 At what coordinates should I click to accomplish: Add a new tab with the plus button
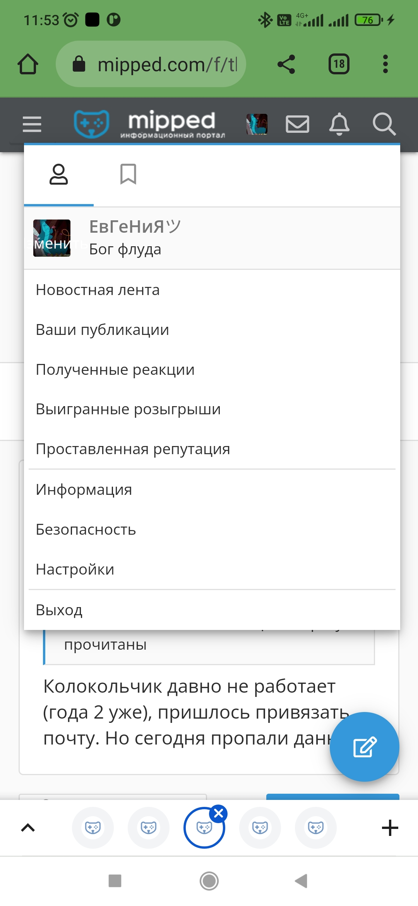point(390,828)
